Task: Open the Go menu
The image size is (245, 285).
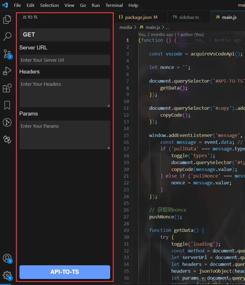Action: tap(83, 5)
